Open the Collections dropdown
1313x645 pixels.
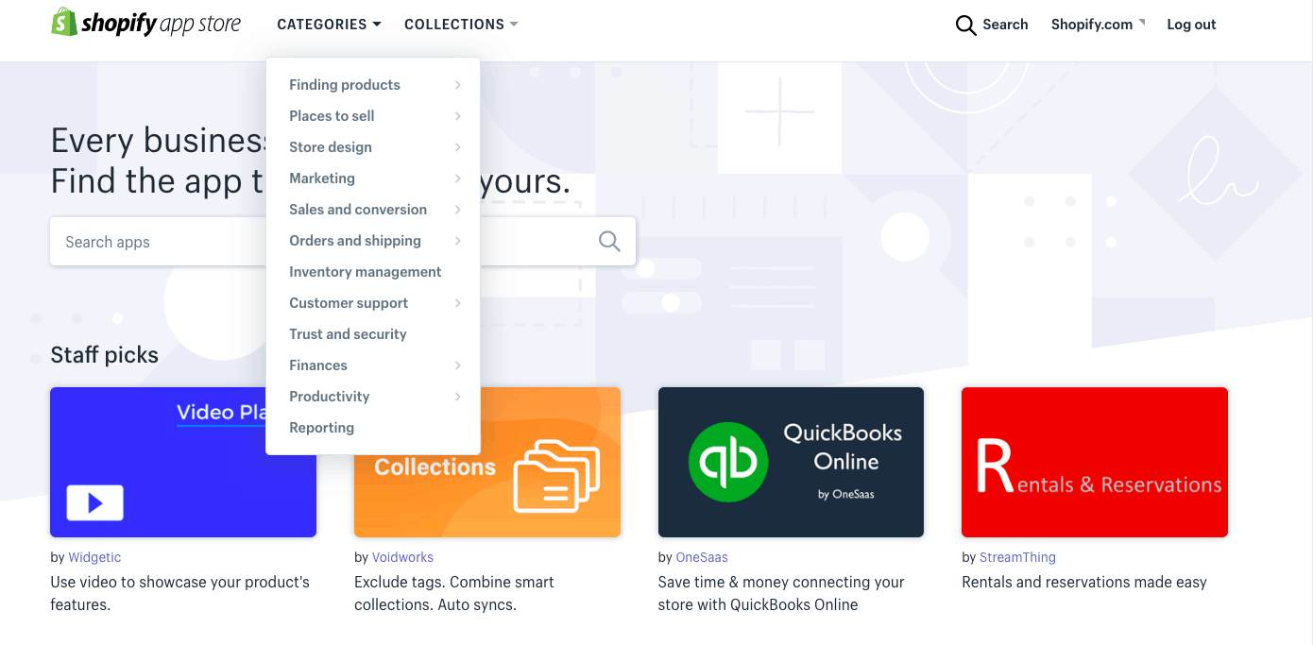(461, 25)
